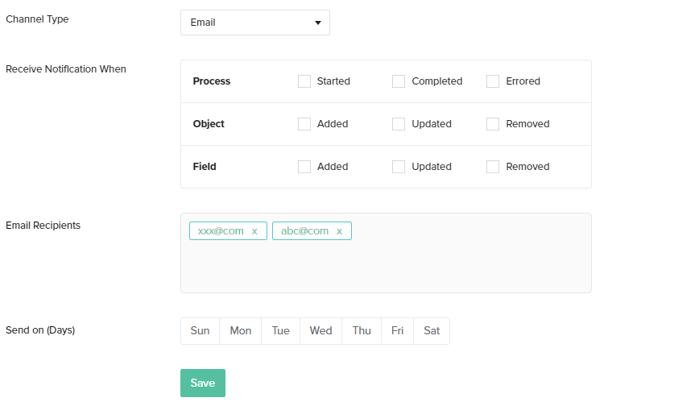This screenshot has width=678, height=402.
Task: Tick the Process Errored checkbox
Action: 493,81
